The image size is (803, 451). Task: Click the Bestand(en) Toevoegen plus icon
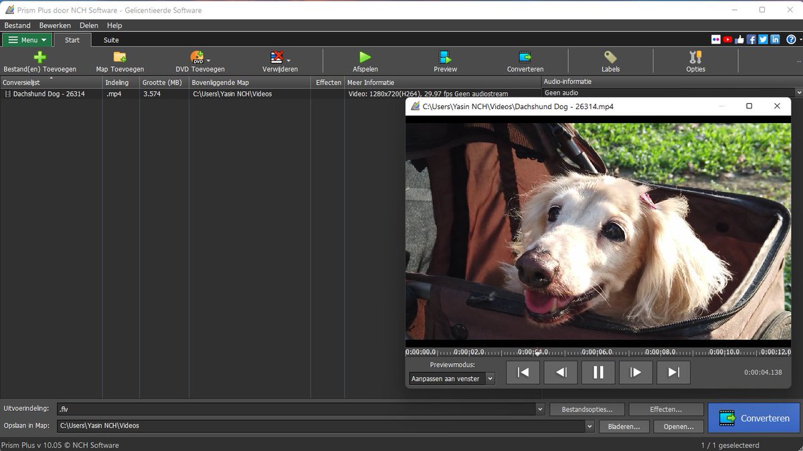click(40, 58)
